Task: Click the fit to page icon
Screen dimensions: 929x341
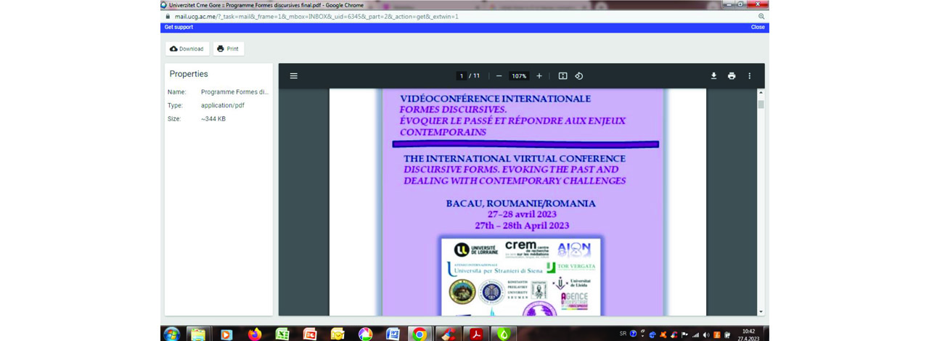Action: pyautogui.click(x=562, y=76)
